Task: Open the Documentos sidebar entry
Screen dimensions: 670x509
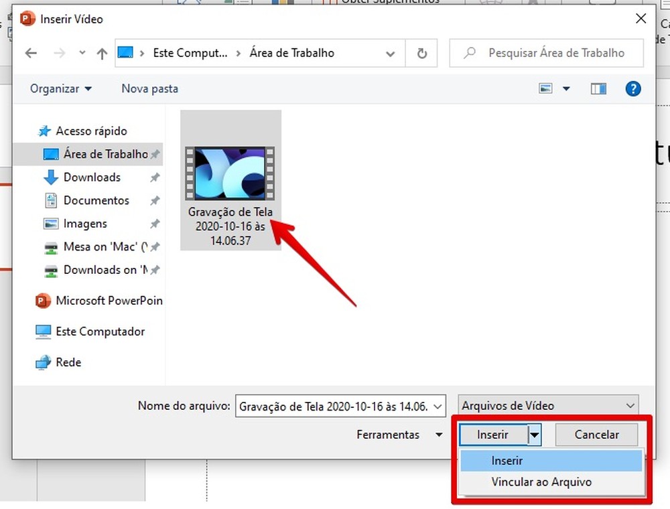Action: pos(94,200)
